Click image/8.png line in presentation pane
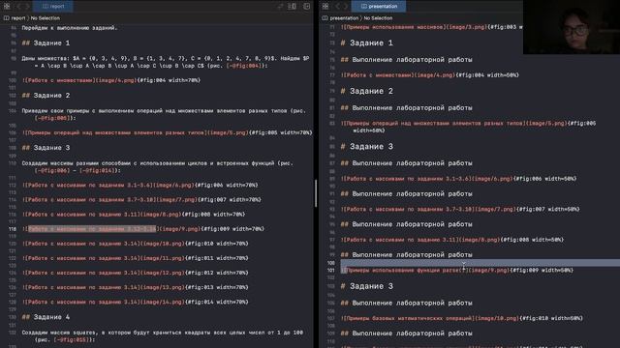This screenshot has width=620, height=348. (x=452, y=240)
